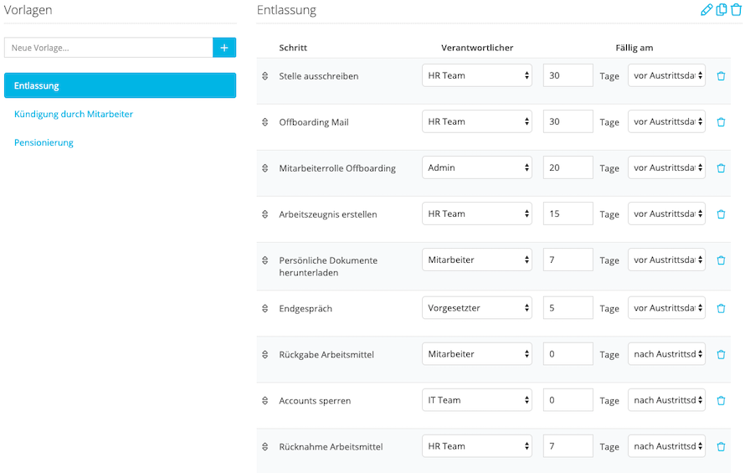
Task: Delete the Persönliche Dokumente herunterladen step
Action: coord(721,260)
